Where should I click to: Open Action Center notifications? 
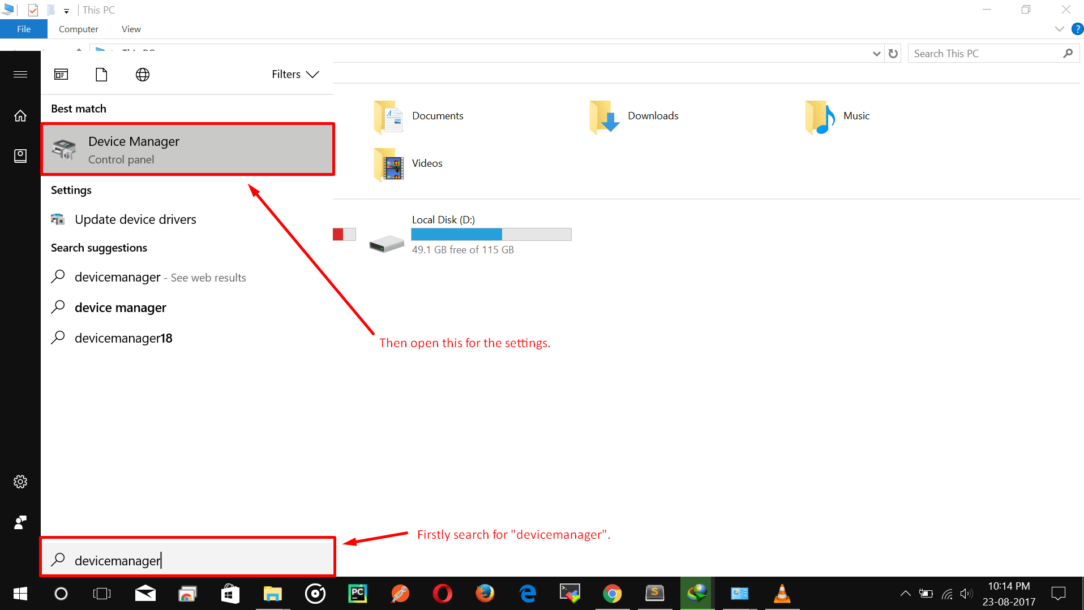pos(1058,594)
